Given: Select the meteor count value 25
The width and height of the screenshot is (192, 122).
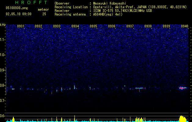Looking at the screenshot, I should (44, 14).
